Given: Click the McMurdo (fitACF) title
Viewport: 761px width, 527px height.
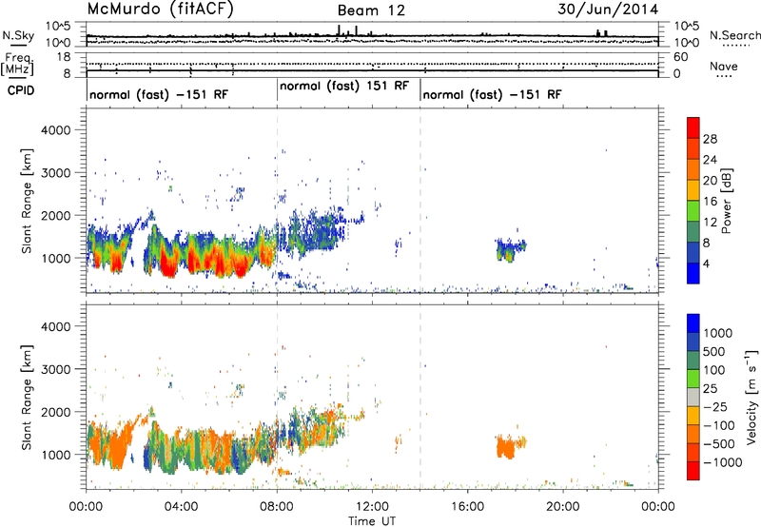Looking at the screenshot, I should [x=160, y=10].
